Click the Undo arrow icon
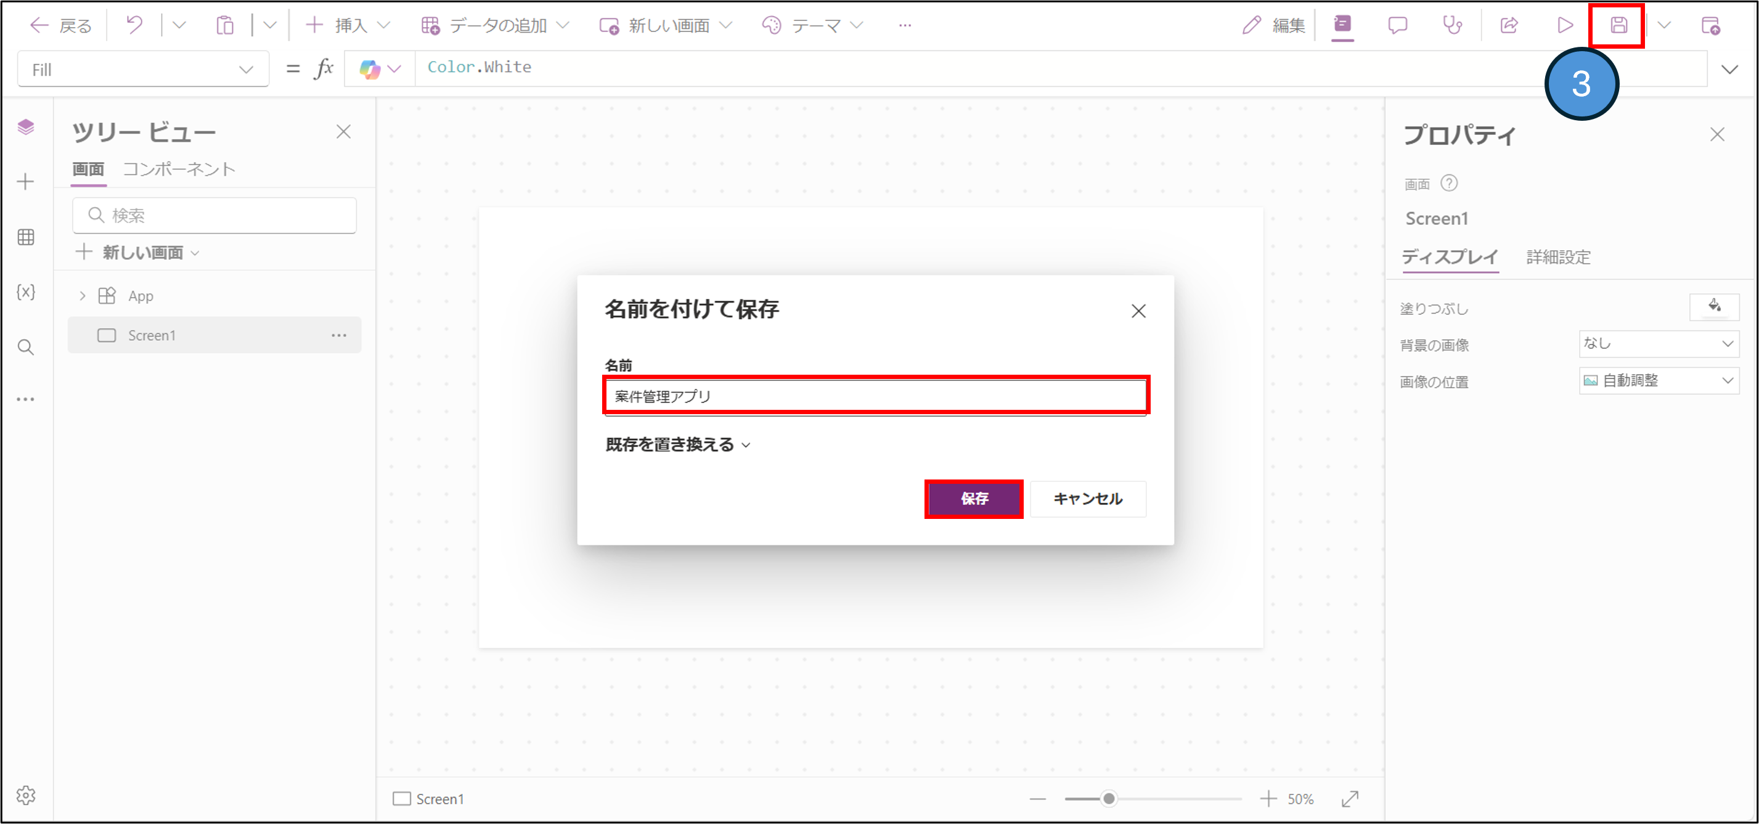The width and height of the screenshot is (1759, 824). [x=134, y=26]
